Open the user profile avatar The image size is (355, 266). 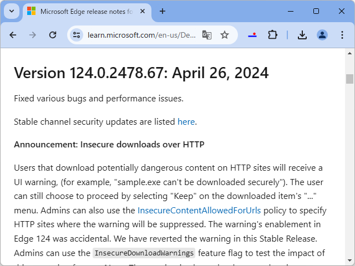tap(322, 35)
